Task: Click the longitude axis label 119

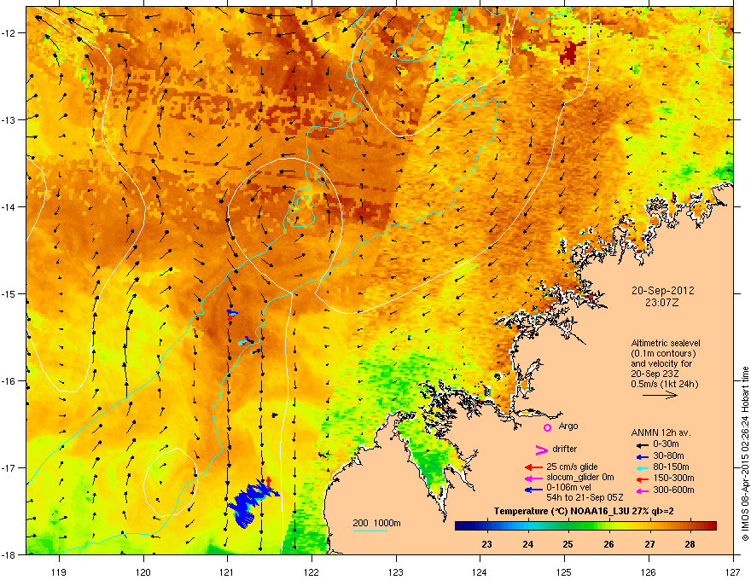Action: pos(59,571)
